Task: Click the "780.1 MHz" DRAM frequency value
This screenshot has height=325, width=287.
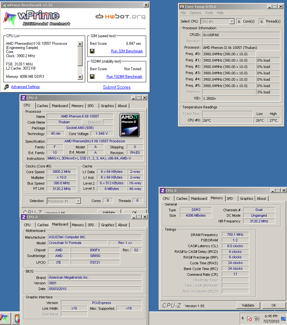Action: [x=235, y=235]
